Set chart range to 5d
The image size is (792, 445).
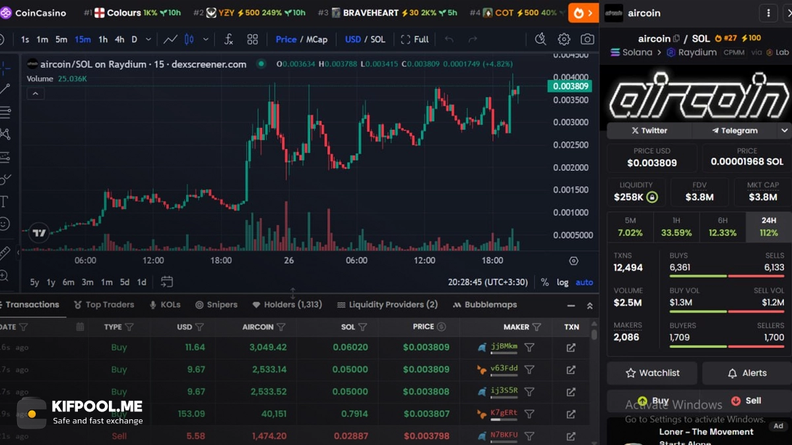tap(124, 282)
